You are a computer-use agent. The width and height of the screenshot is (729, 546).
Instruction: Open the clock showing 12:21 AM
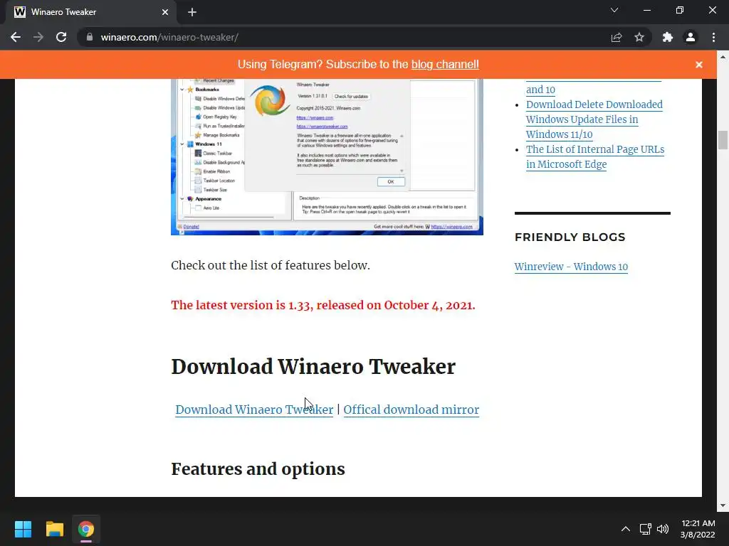[x=698, y=529]
